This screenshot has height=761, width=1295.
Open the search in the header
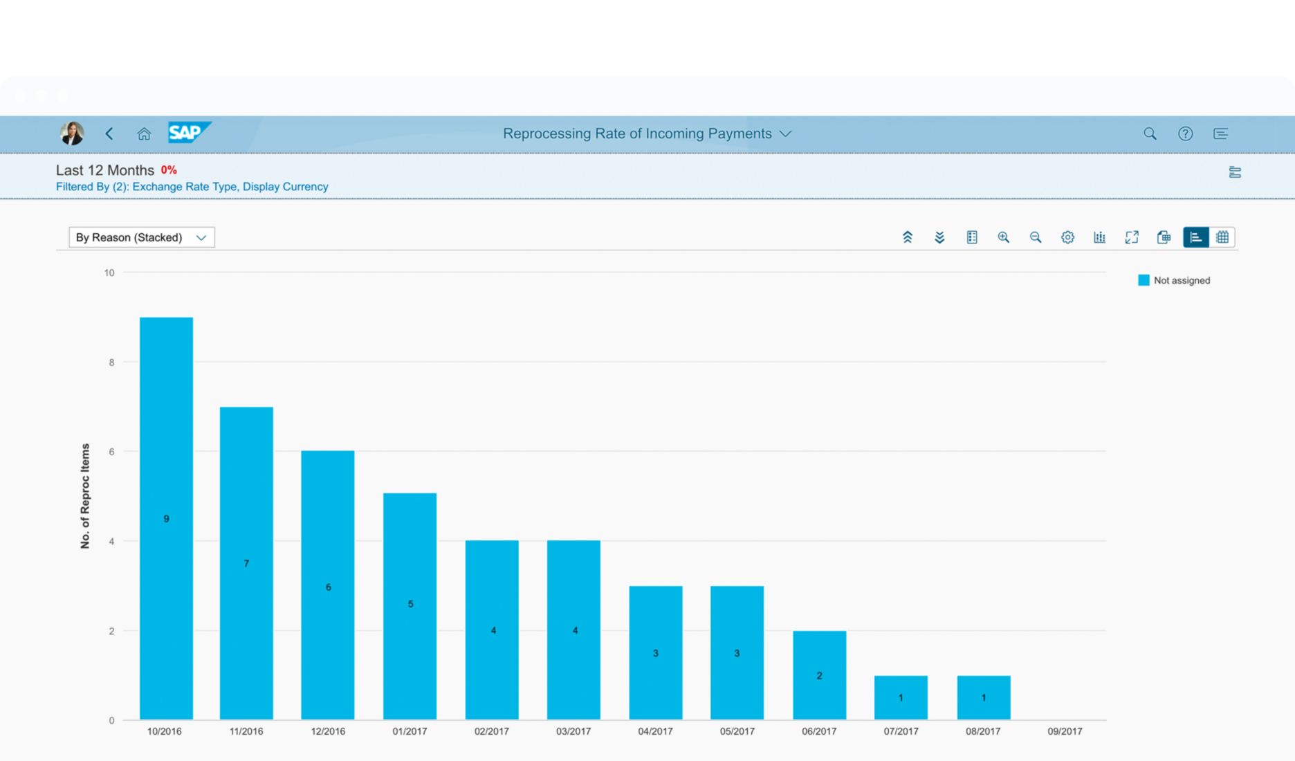click(x=1150, y=134)
